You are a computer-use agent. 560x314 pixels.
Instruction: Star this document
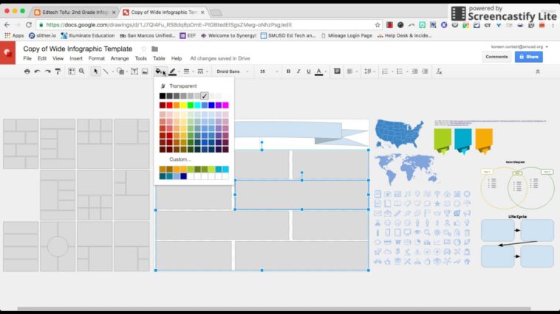click(x=144, y=49)
